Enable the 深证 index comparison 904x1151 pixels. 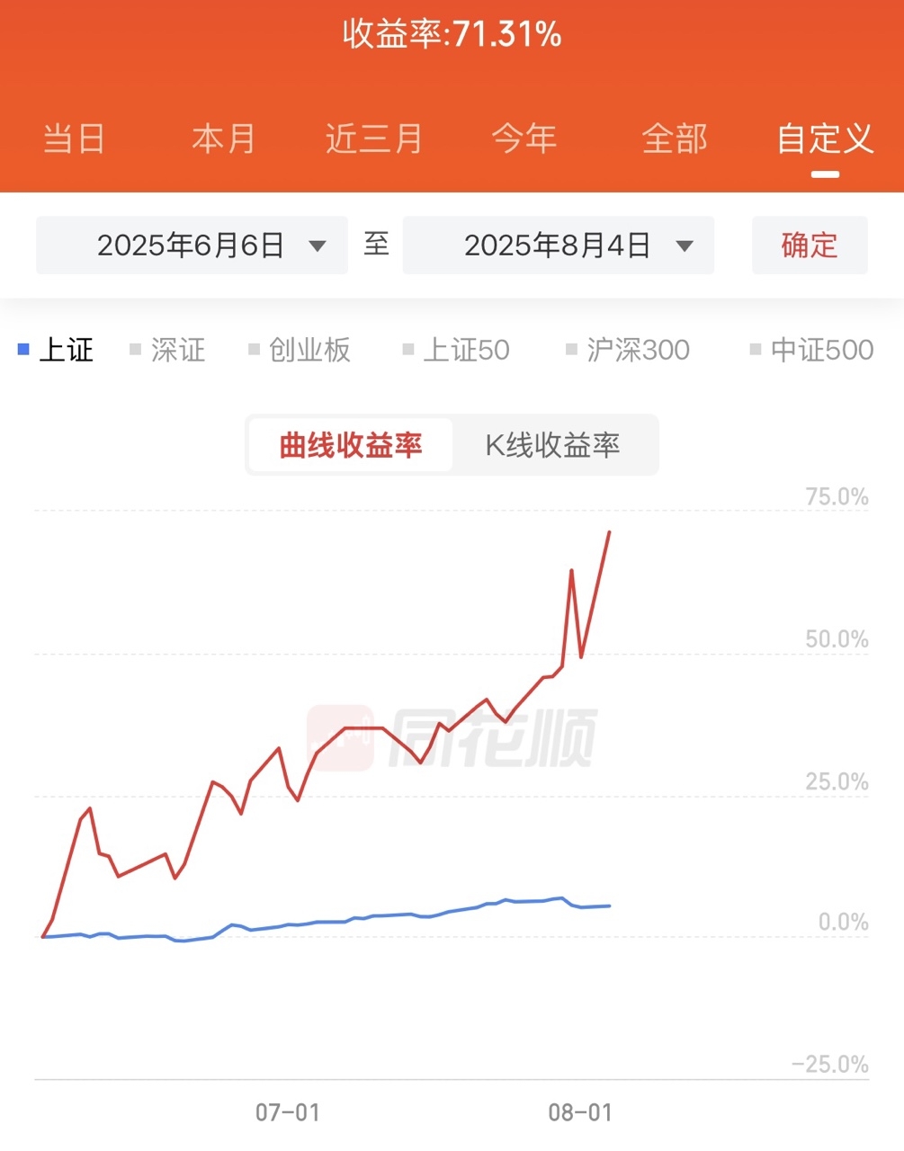pyautogui.click(x=168, y=350)
